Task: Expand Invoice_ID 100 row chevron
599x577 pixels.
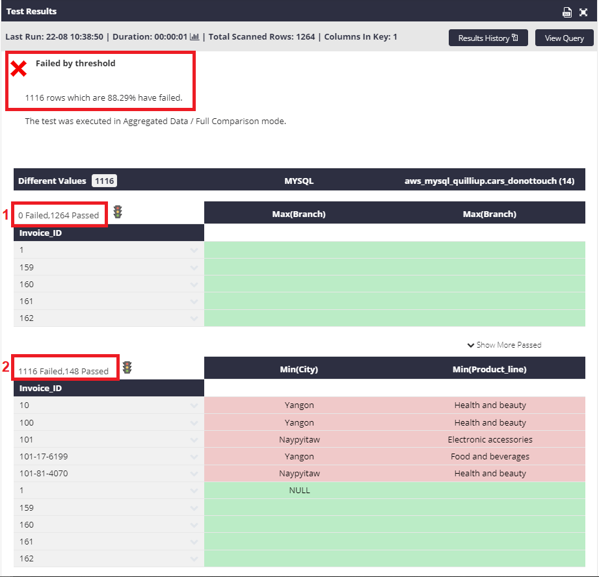Action: pyautogui.click(x=194, y=423)
